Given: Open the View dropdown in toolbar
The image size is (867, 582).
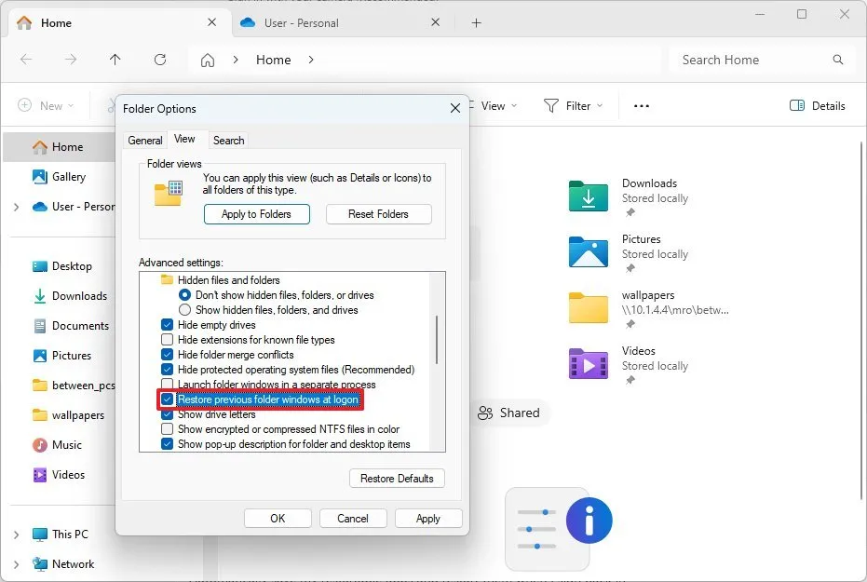Looking at the screenshot, I should pyautogui.click(x=494, y=105).
